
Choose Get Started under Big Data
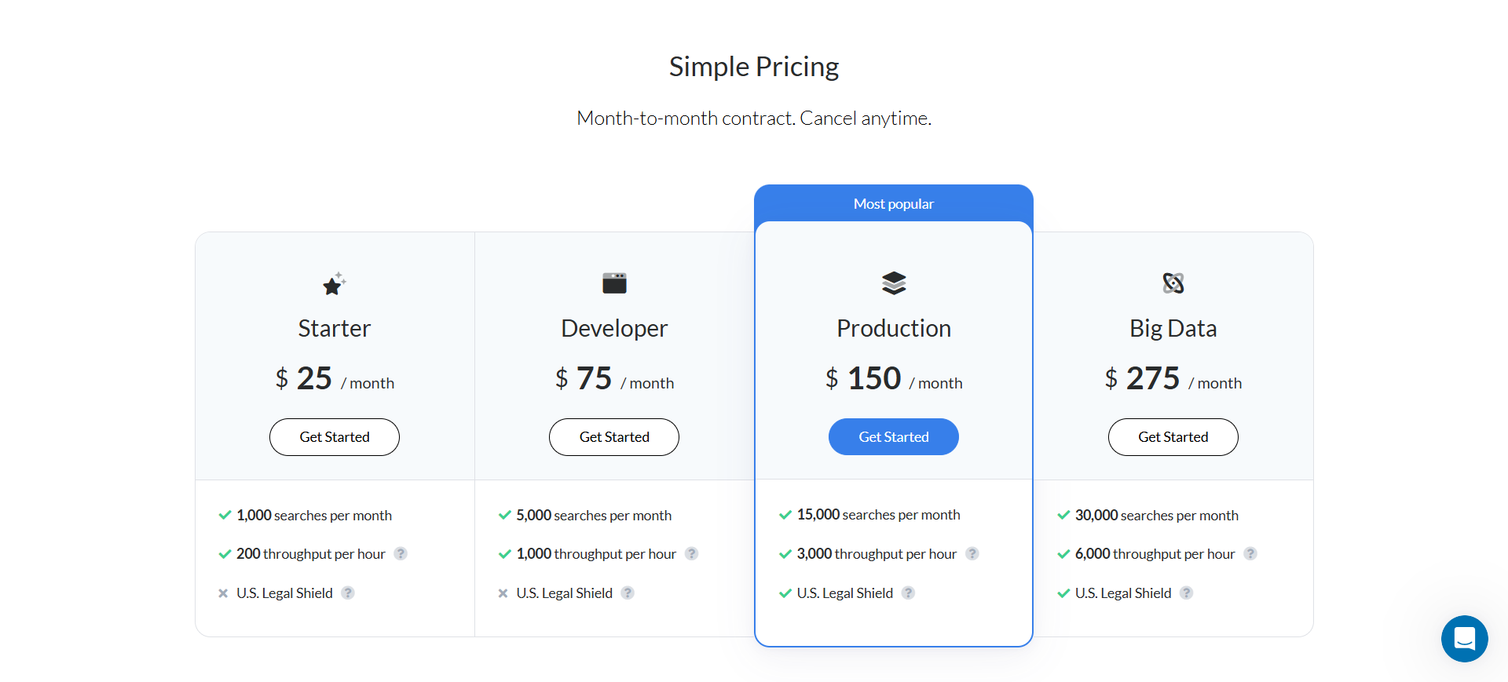click(x=1173, y=437)
